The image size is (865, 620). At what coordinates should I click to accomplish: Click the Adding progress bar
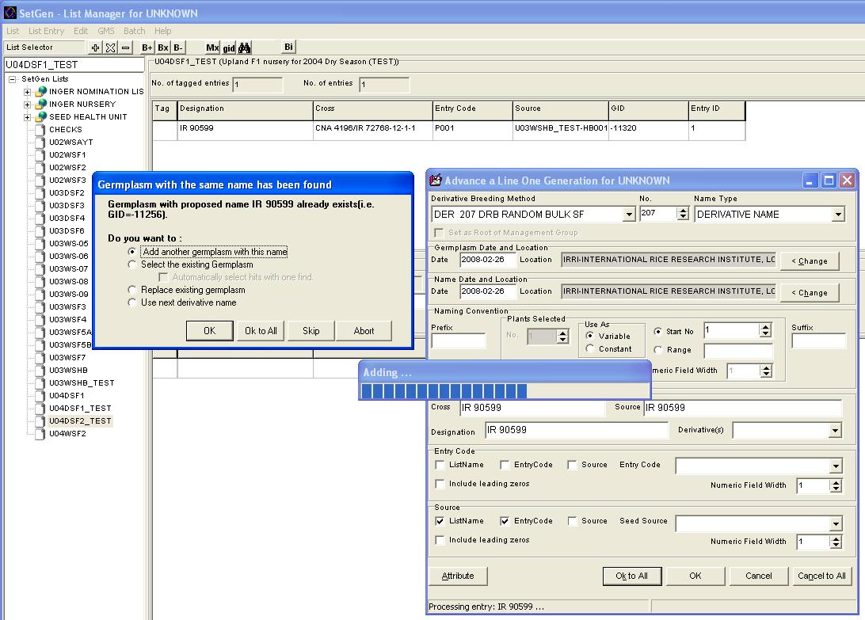coord(505,391)
